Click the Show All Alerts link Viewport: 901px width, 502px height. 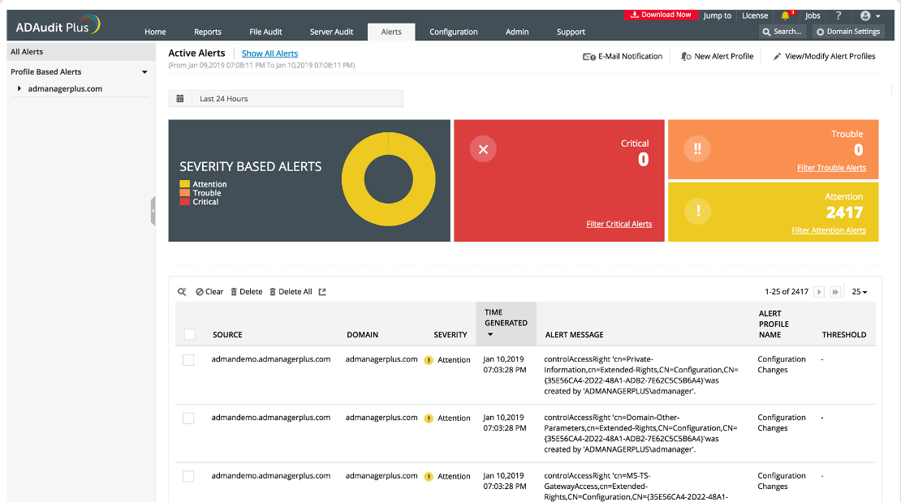[269, 53]
